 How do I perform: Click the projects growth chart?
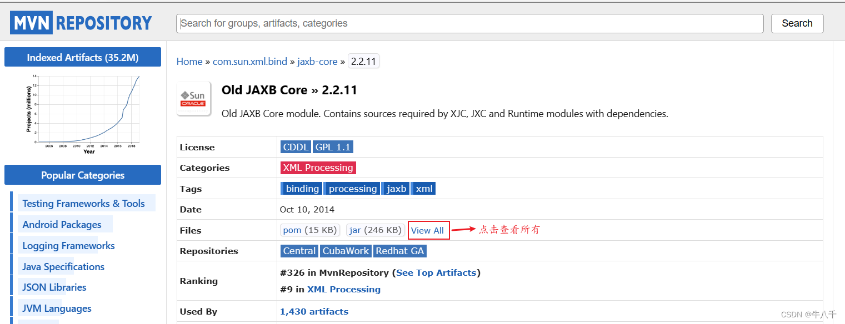(x=83, y=114)
